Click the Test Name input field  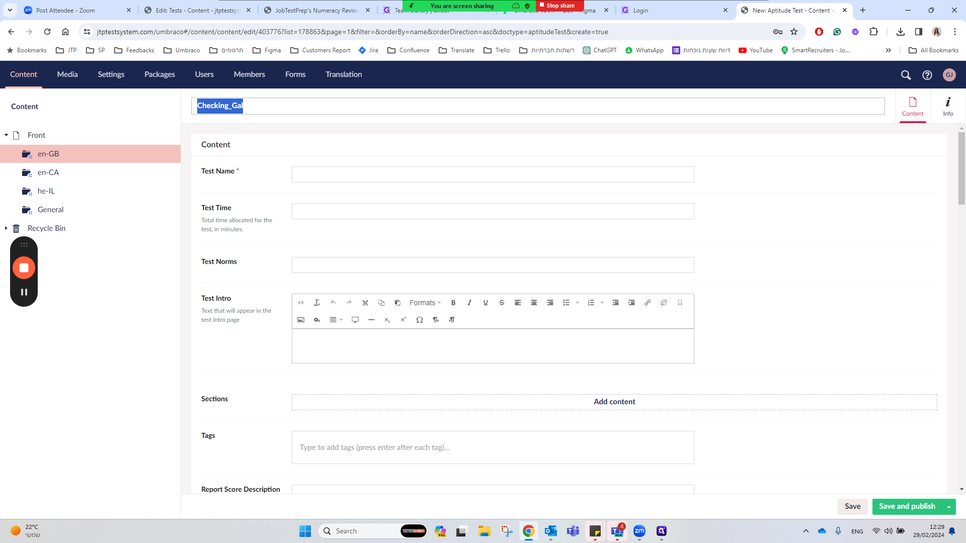[493, 174]
